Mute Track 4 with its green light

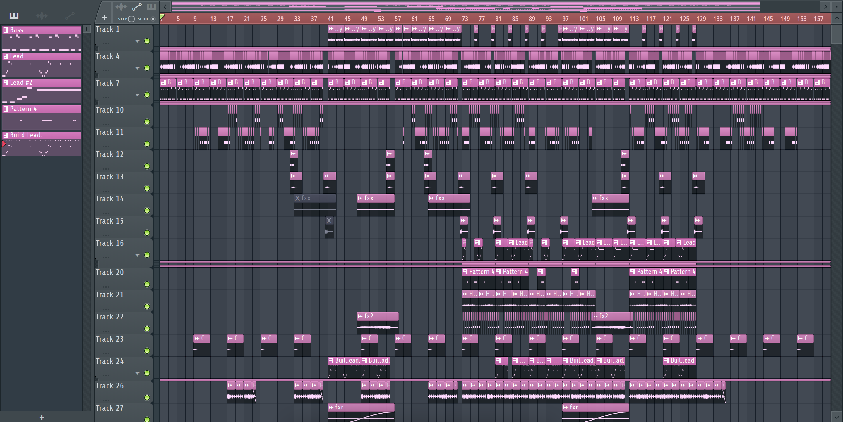click(x=147, y=68)
